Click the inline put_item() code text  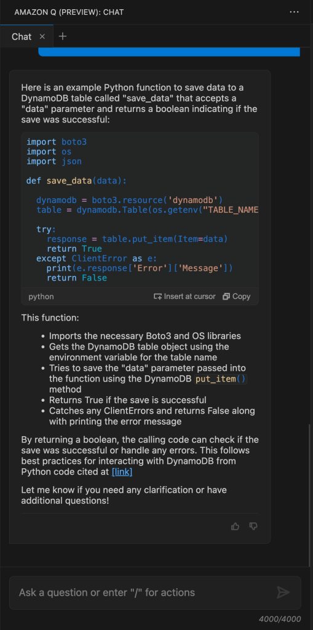pos(220,379)
